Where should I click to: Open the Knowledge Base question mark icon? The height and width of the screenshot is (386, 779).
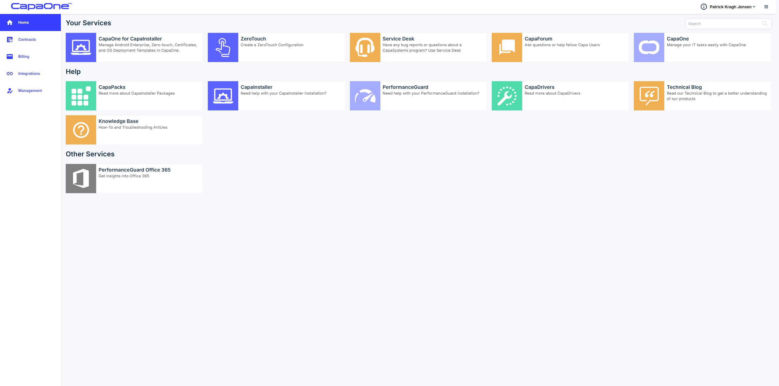tap(81, 130)
